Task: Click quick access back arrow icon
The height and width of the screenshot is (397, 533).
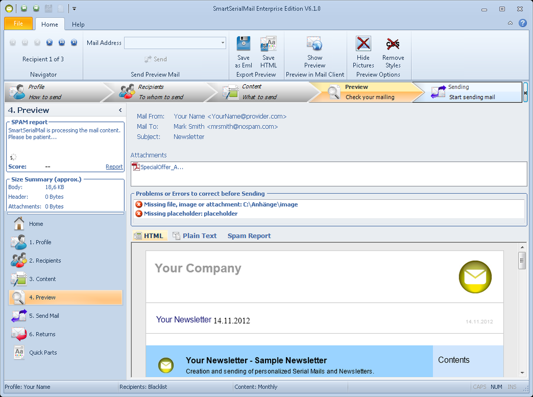Action: tap(24, 8)
